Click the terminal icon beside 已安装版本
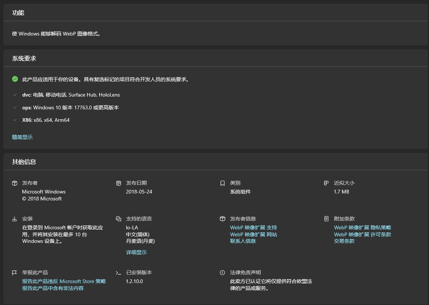The height and width of the screenshot is (305, 429). [118, 273]
